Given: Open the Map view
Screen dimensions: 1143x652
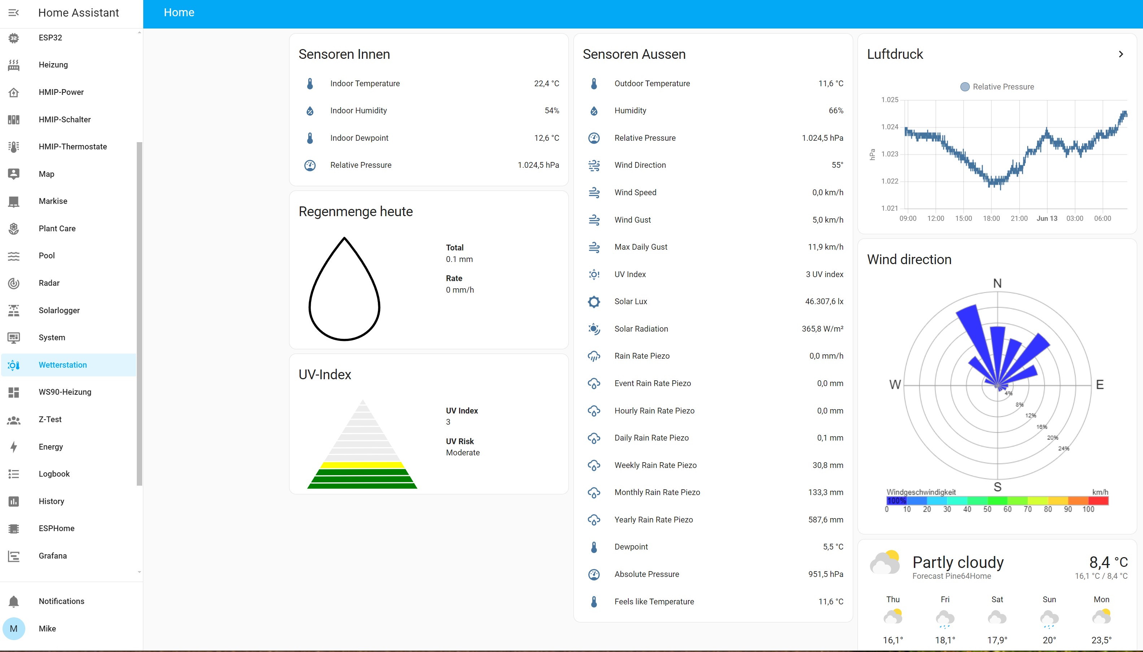Looking at the screenshot, I should point(46,174).
